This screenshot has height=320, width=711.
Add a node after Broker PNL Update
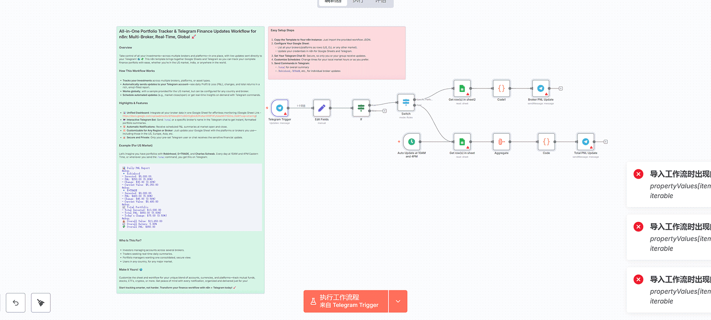[x=561, y=88]
